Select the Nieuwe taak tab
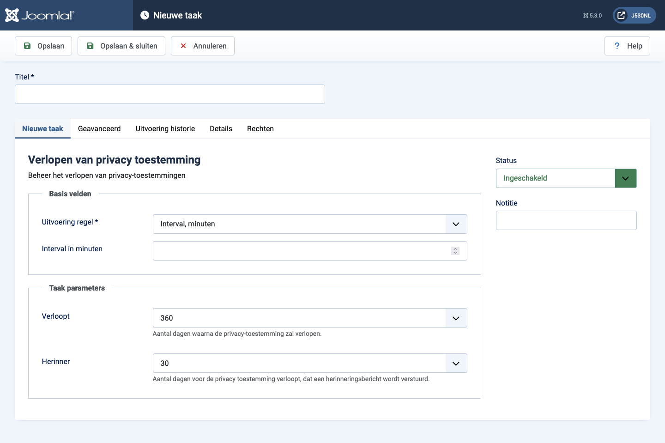665x443 pixels. (x=42, y=128)
